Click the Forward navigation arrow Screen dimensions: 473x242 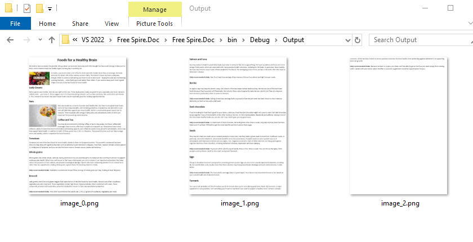27,40
